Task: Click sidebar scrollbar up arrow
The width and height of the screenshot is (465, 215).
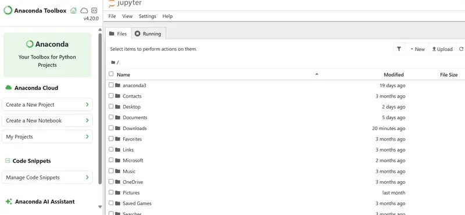Action: 100,30
